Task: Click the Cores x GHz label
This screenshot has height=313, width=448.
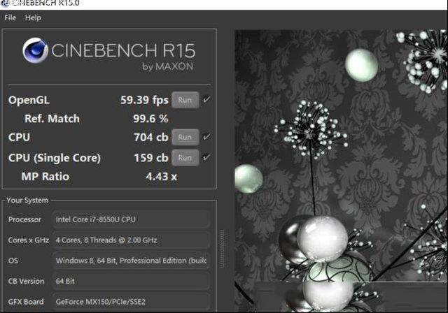Action: [x=29, y=240]
